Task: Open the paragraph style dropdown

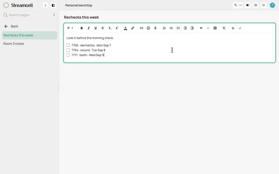Action: click(x=70, y=28)
